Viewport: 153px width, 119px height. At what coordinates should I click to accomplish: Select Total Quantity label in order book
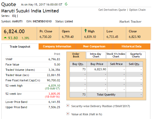click(106, 95)
